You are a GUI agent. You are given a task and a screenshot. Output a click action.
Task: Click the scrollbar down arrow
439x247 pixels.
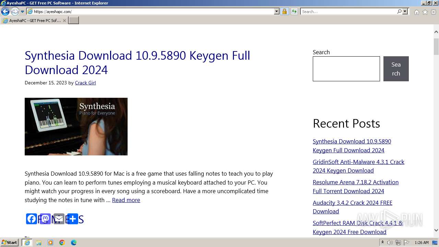436,230
